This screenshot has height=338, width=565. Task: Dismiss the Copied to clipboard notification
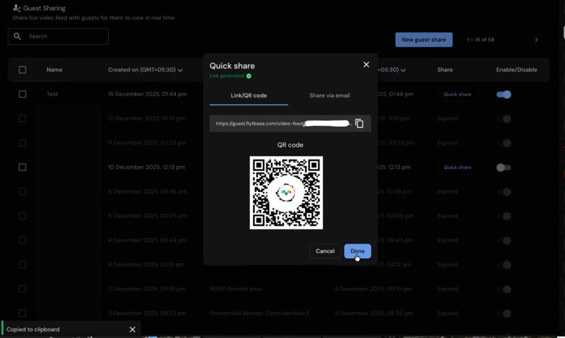click(132, 329)
